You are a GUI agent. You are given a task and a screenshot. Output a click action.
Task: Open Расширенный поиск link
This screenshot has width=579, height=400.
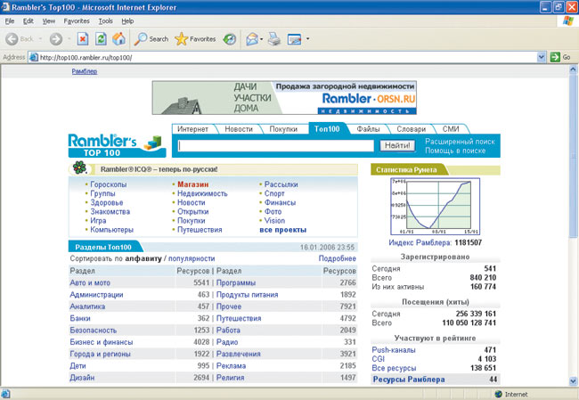click(460, 142)
